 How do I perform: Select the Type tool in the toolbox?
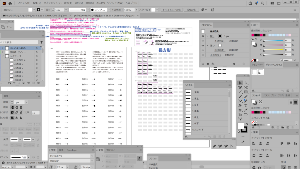point(246,105)
